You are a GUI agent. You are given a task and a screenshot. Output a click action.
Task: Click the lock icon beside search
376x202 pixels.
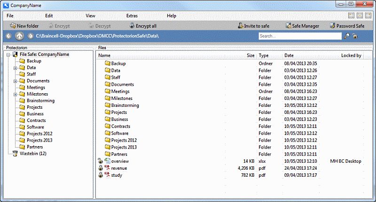[x=355, y=36]
